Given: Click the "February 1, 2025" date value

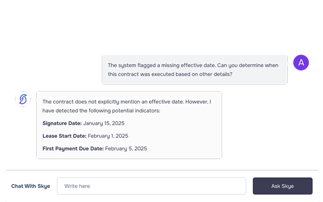Looking at the screenshot, I should 108,136.
